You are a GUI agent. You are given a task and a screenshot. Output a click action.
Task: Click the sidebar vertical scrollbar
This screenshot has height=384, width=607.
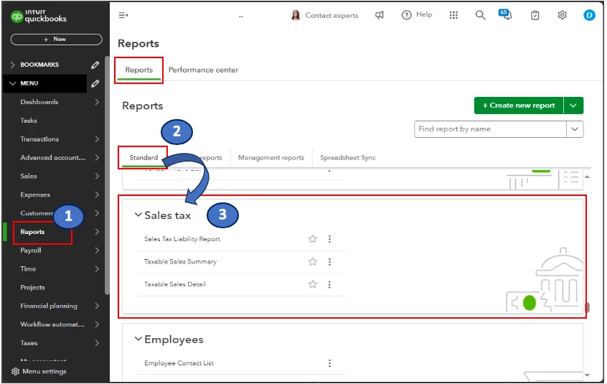pyautogui.click(x=107, y=174)
